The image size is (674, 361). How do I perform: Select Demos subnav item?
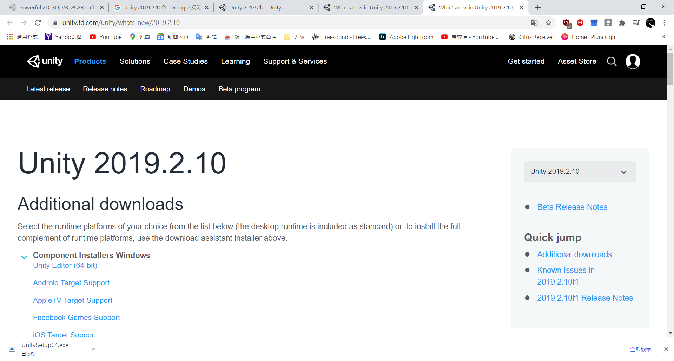(x=194, y=89)
